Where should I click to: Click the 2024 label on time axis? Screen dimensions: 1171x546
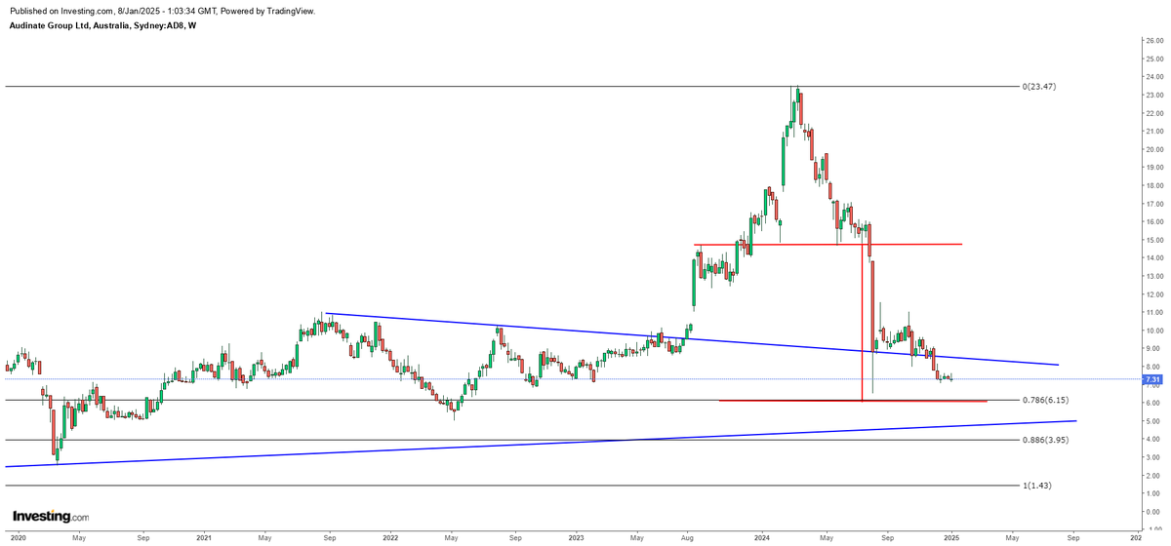point(763,537)
